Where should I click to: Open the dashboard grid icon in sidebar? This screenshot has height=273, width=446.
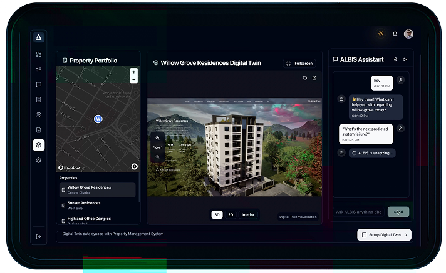click(39, 54)
